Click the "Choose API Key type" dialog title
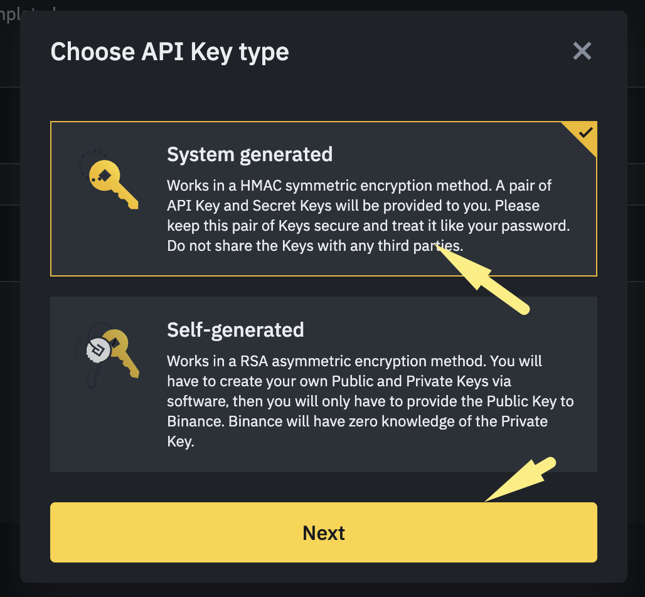Image resolution: width=645 pixels, height=597 pixels. 169,51
